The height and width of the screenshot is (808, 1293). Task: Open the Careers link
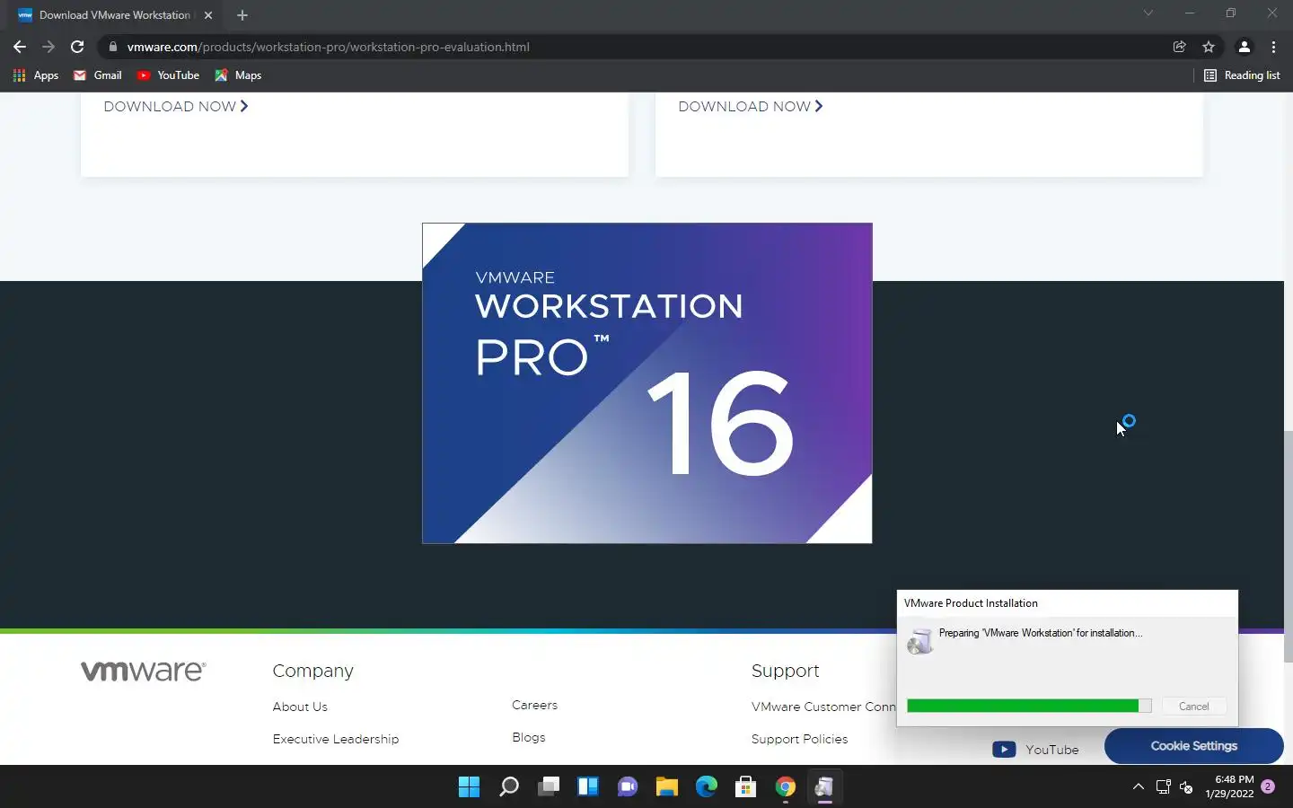click(534, 705)
